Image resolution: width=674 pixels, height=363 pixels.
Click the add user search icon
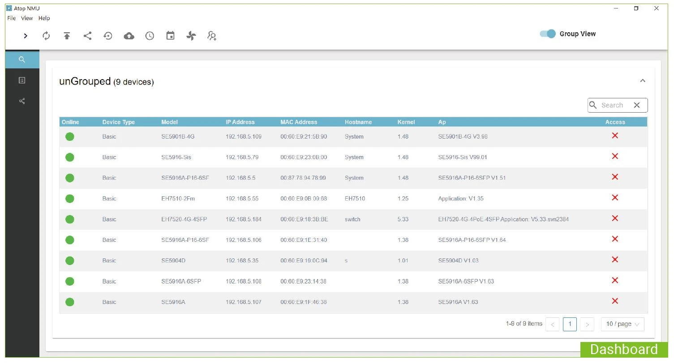coord(212,36)
